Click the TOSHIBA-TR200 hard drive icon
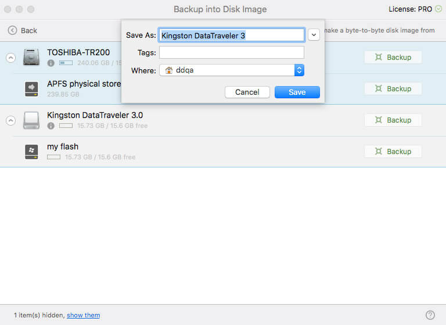The width and height of the screenshot is (446, 325). click(31, 57)
